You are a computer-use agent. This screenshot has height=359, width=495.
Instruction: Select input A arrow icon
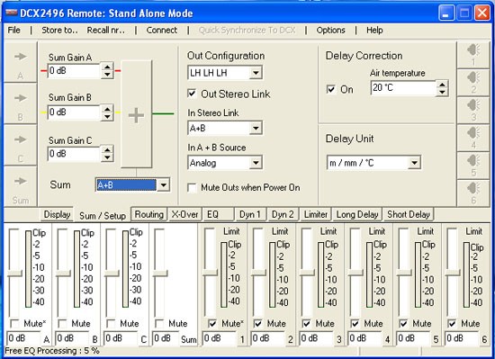20,57
